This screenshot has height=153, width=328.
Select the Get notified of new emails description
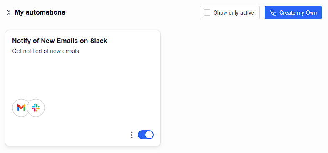click(46, 51)
